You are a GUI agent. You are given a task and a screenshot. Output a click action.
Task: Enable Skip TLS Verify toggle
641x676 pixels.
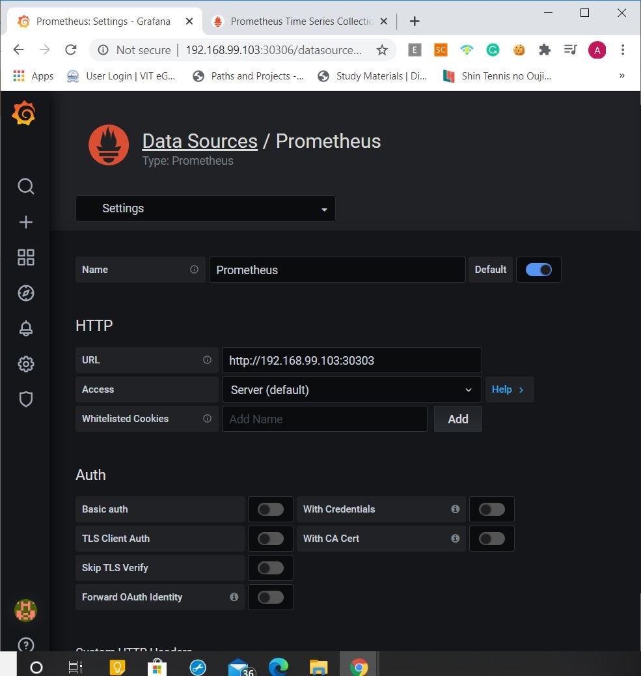[x=271, y=568]
